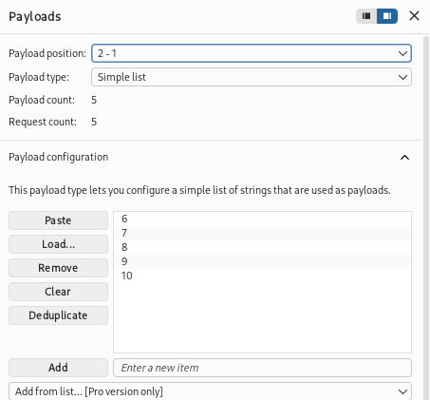Open the Payload position dropdown
The width and height of the screenshot is (430, 400).
[252, 53]
